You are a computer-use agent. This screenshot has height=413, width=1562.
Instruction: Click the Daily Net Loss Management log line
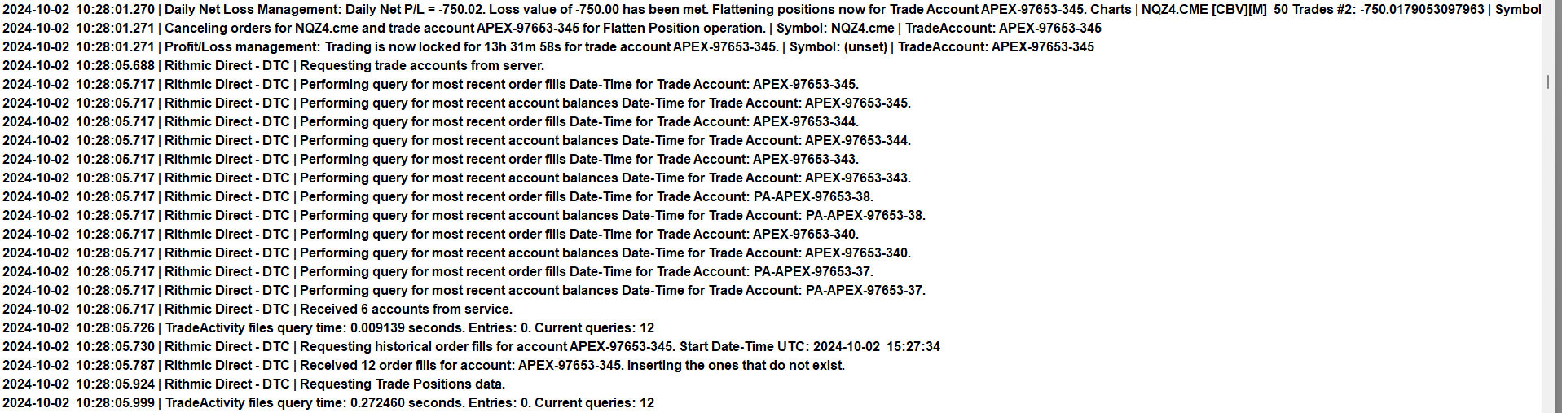point(570,10)
